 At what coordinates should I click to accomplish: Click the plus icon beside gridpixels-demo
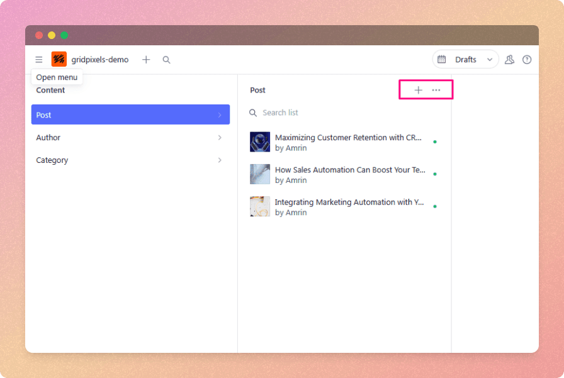(x=146, y=60)
